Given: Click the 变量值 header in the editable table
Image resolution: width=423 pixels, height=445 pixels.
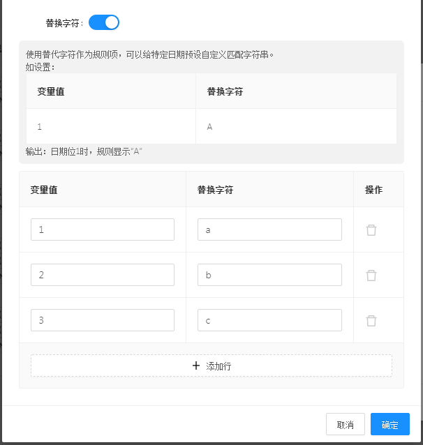Looking at the screenshot, I should pyautogui.click(x=44, y=190).
